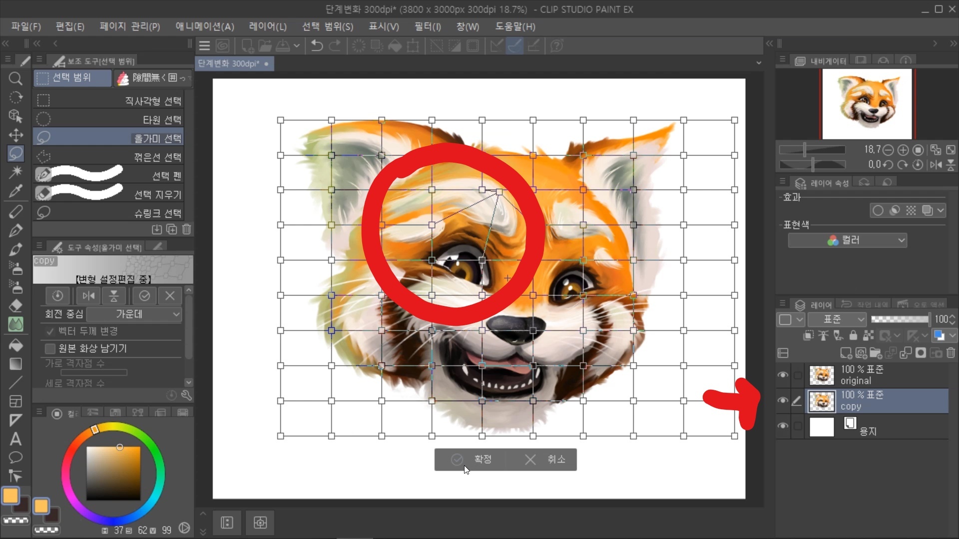
Task: Click the Undo arrow in toolbar
Action: pyautogui.click(x=317, y=46)
